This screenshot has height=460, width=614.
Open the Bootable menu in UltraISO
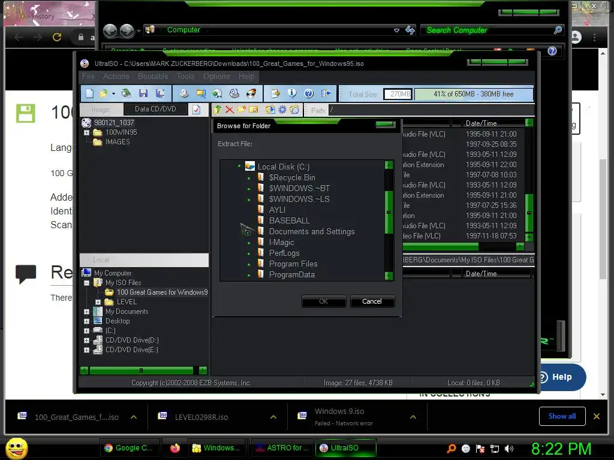(x=153, y=76)
